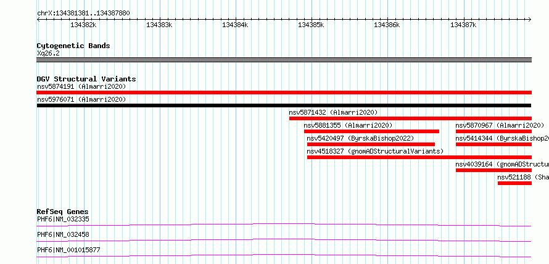Select the red bar under nsv5414344
Screen dimensions: 549x264
pos(493,144)
